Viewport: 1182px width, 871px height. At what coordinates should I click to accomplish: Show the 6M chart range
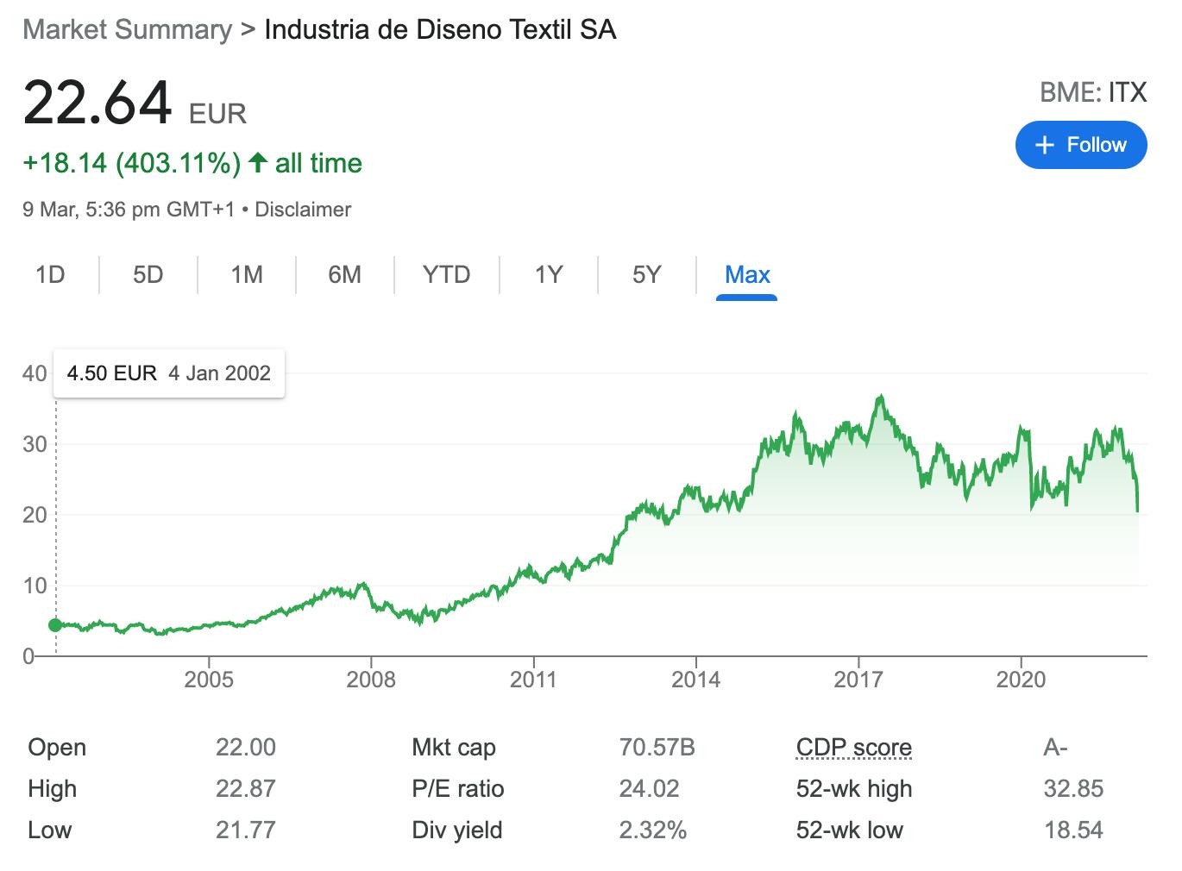[x=344, y=274]
